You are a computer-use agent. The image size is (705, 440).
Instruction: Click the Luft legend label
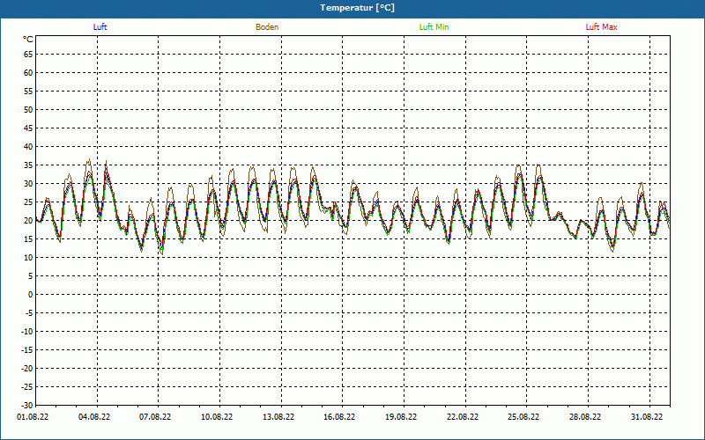click(x=100, y=27)
